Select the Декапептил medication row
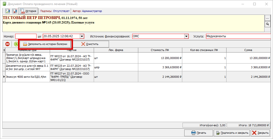 pos(136,67)
